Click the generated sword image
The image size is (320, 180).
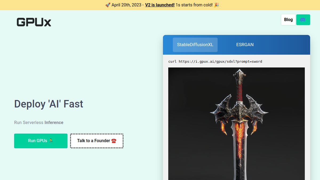point(237,124)
